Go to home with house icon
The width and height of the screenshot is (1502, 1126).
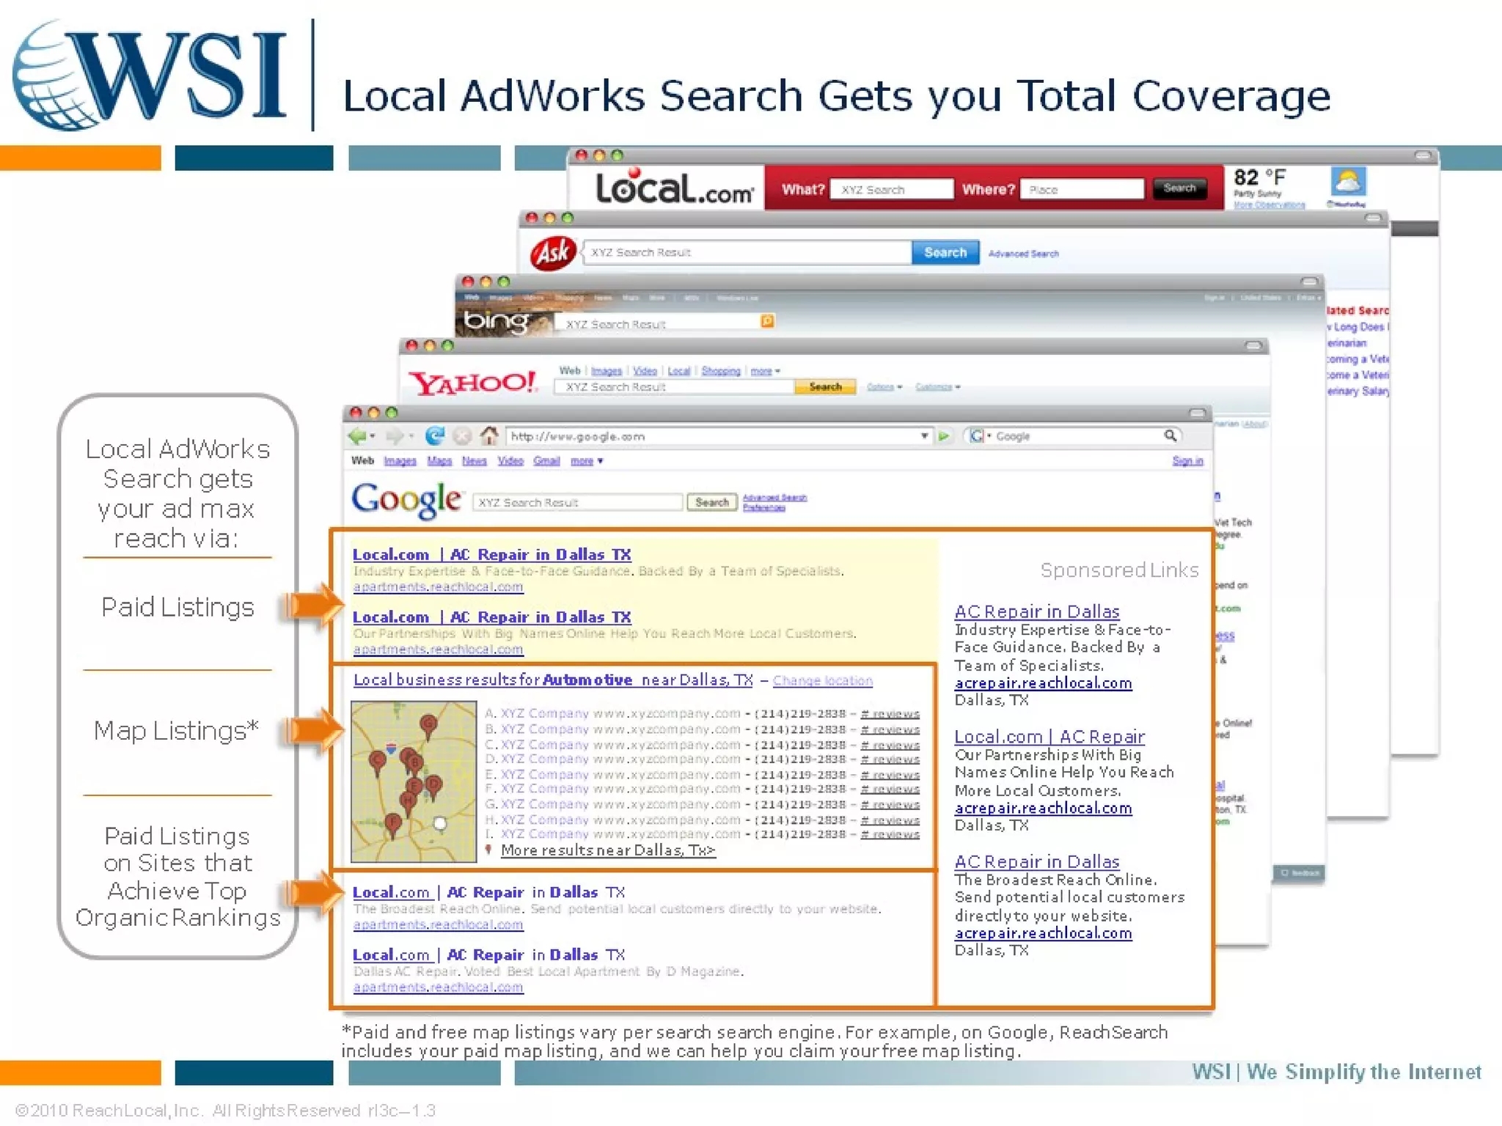(488, 436)
